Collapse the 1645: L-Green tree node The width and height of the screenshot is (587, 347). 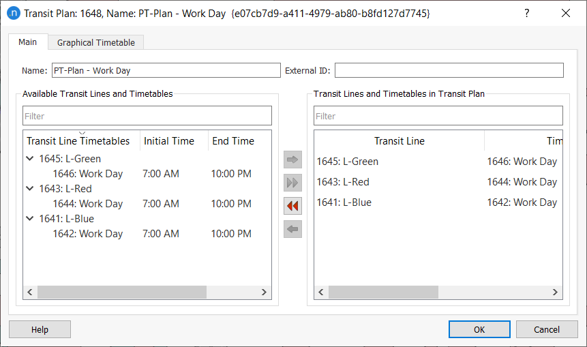pos(29,159)
